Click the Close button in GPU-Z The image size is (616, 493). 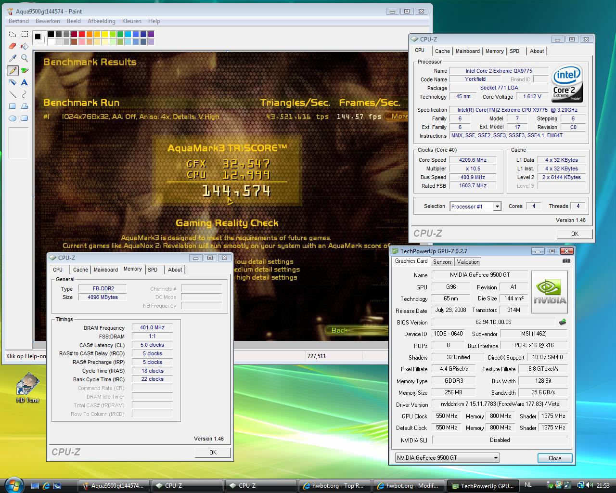pos(555,458)
